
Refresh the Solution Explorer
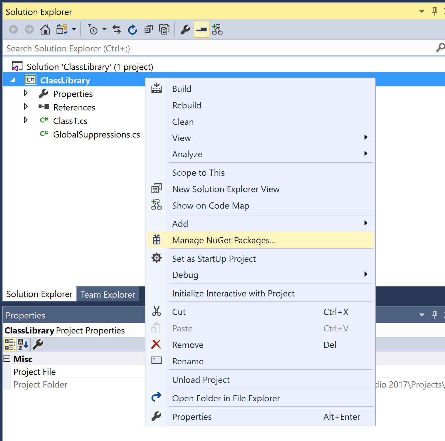click(x=132, y=30)
